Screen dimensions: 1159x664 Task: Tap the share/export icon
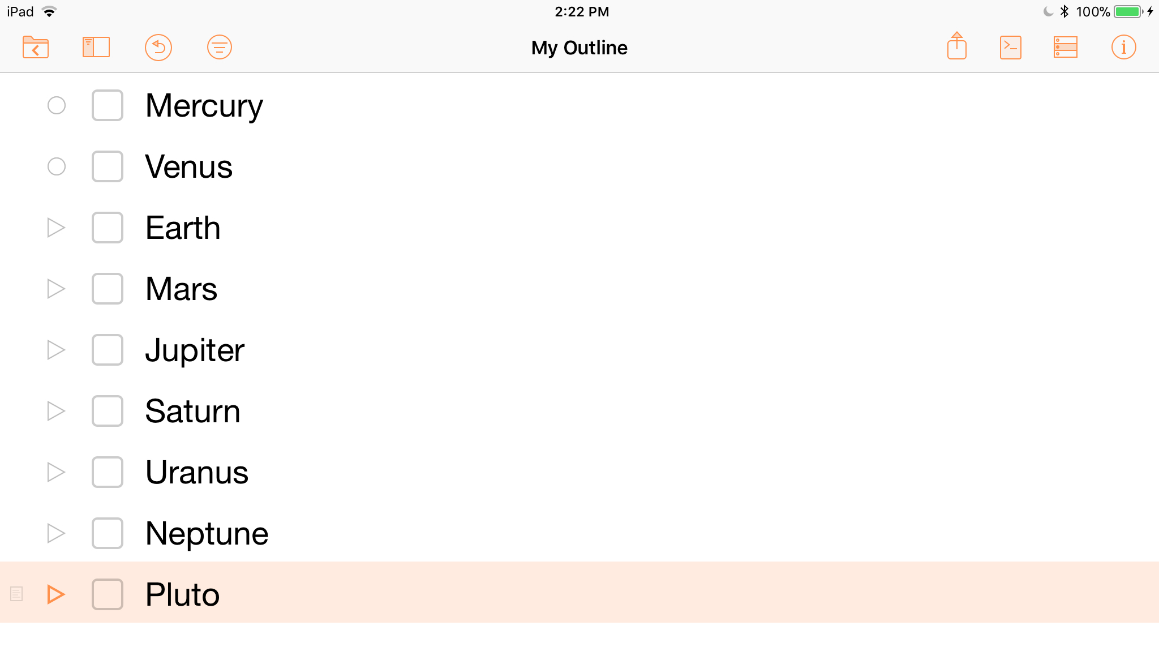[956, 47]
